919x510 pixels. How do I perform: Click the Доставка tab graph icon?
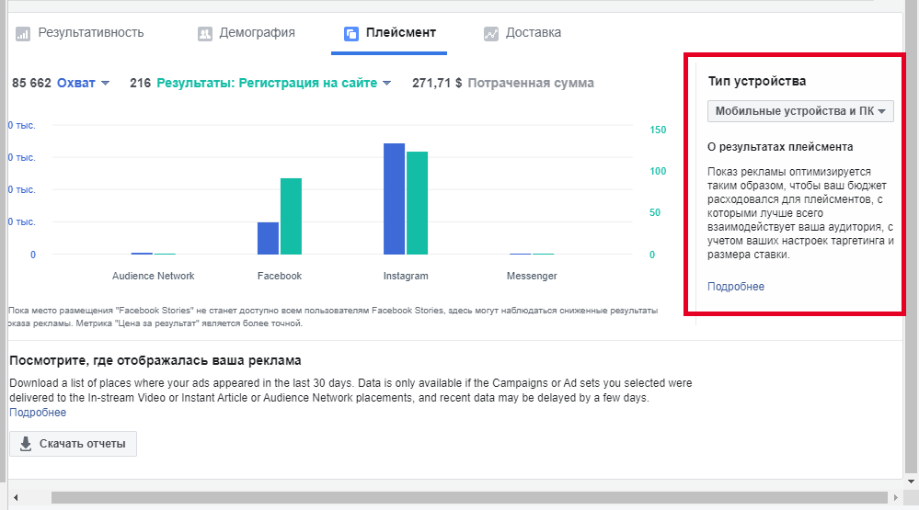tap(490, 34)
